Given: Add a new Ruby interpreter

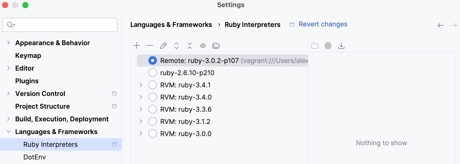Looking at the screenshot, I should 136,45.
